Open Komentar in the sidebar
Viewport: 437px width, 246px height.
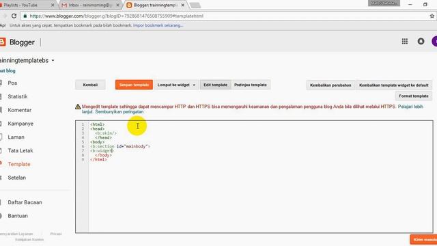point(20,110)
